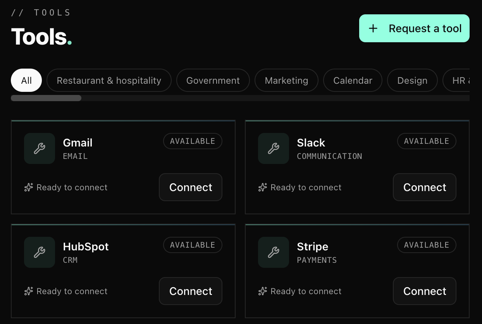482x324 pixels.
Task: Click sparkle icon in Slack card
Action: coord(263,188)
